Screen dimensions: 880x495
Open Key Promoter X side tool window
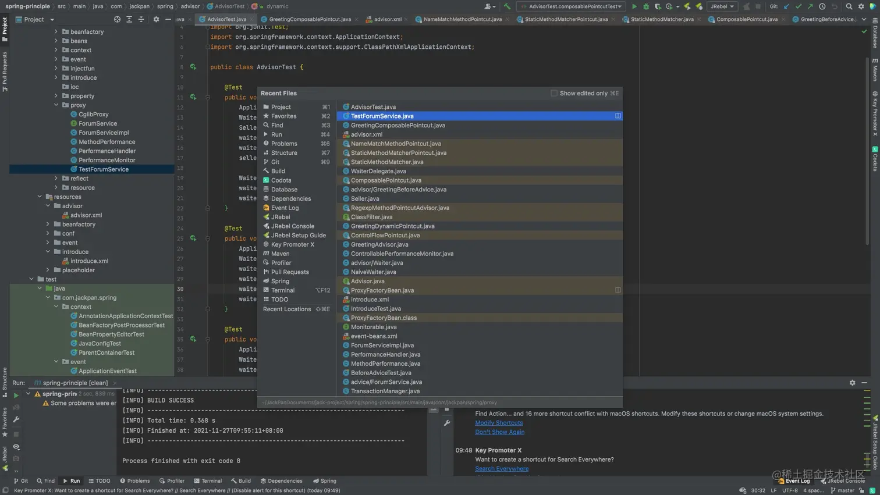[x=875, y=113]
